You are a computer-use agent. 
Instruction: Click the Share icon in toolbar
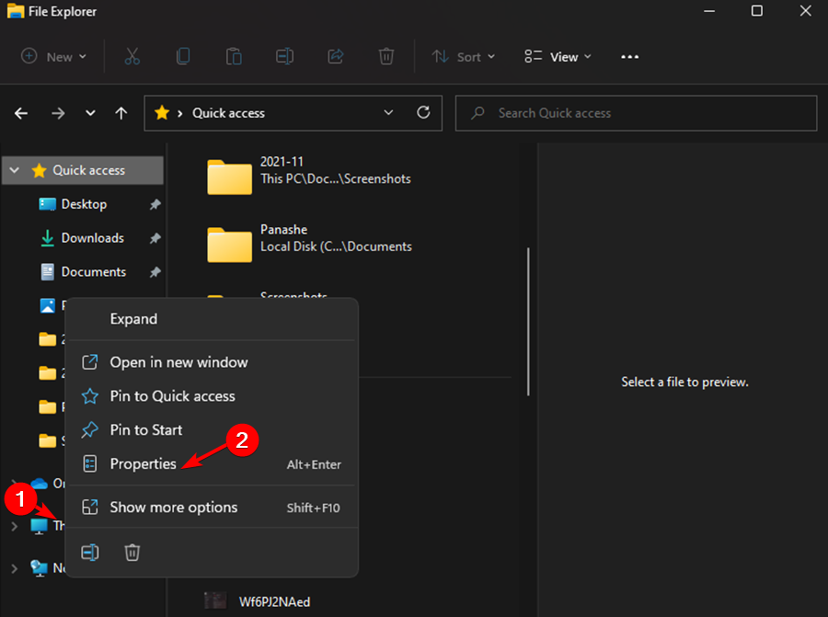[x=335, y=56]
